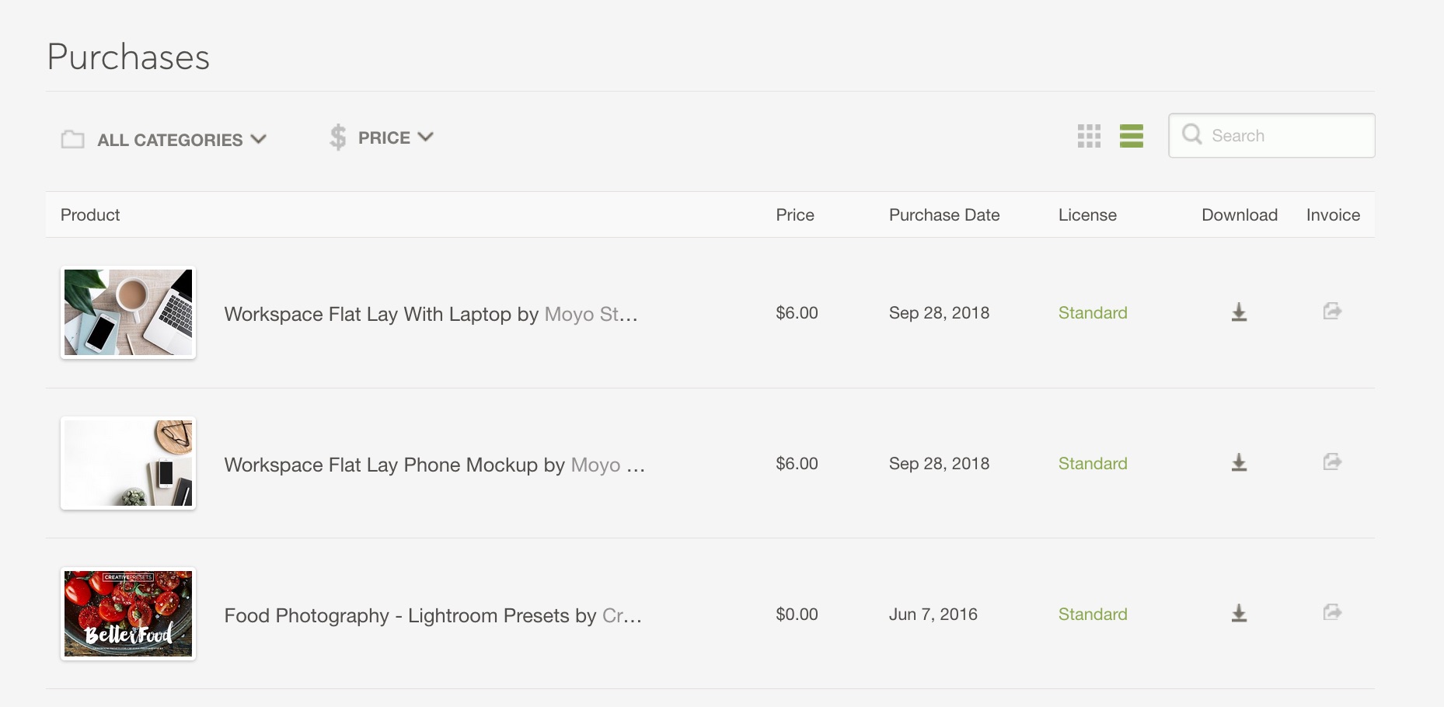View Standard license for Laptop flat lay

tap(1093, 312)
